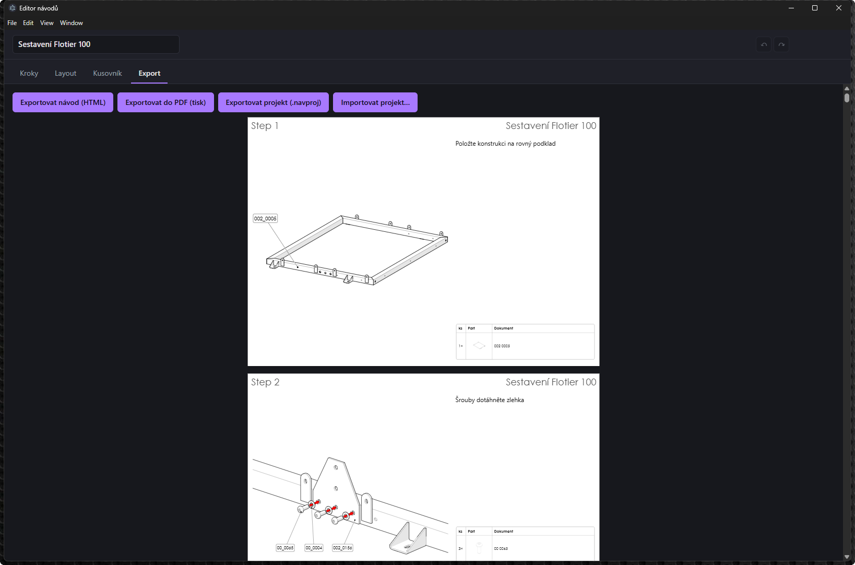Open the Window menu
Screen dimensions: 855x565
[x=72, y=23]
